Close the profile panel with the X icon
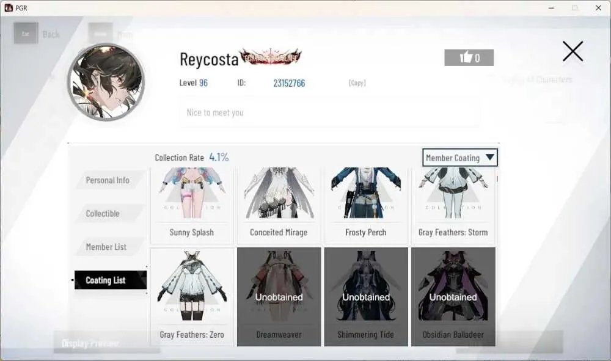 [x=573, y=51]
